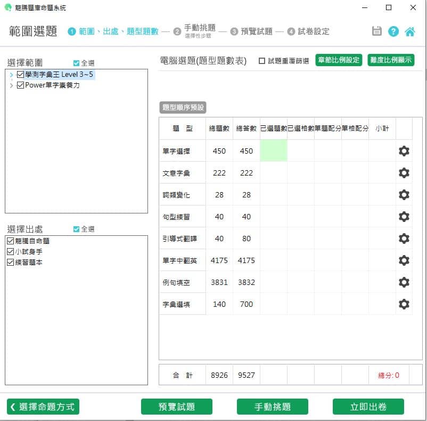Click 立即出卷 button
The image size is (427, 421).
368,407
